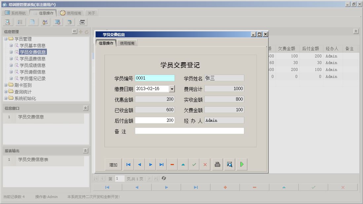Screen dimensions: 363x204
Task: Open print preview in the payment dialog
Action: tap(229, 164)
